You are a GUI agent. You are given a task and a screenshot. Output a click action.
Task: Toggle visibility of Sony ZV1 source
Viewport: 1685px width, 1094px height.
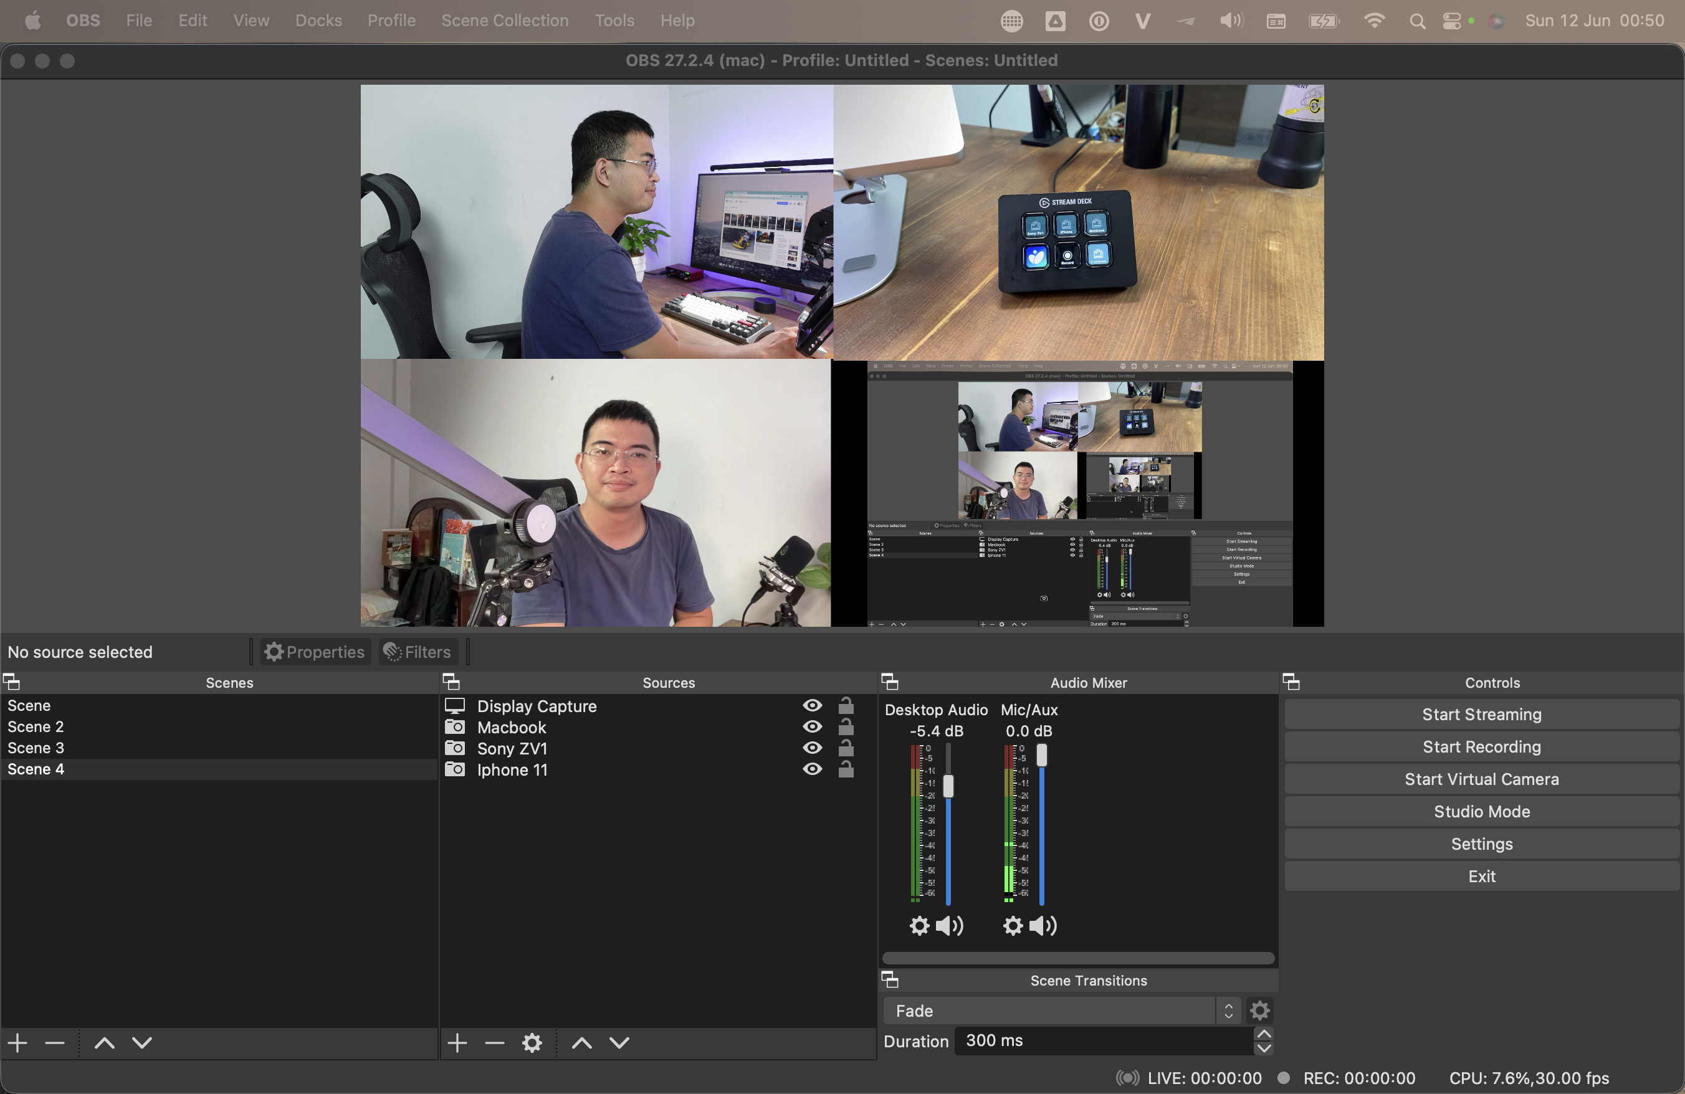(809, 748)
